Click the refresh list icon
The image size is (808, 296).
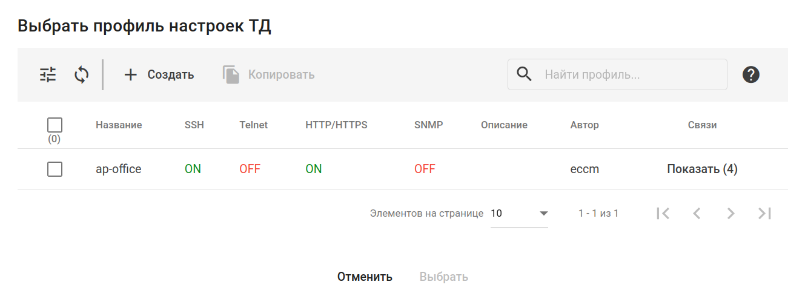coord(82,75)
